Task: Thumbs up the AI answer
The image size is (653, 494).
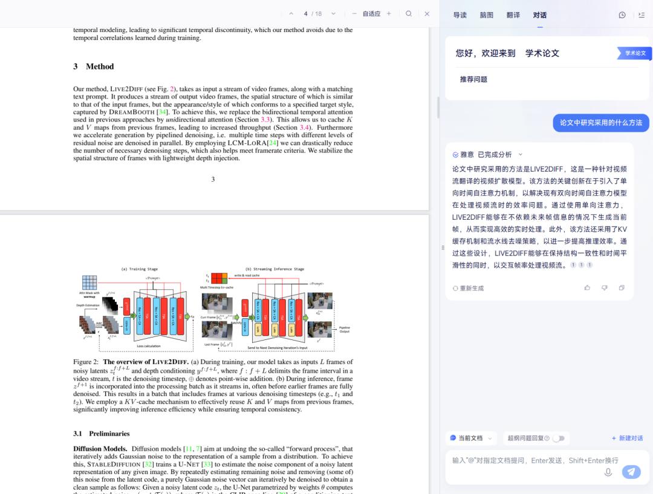Action: tap(587, 288)
